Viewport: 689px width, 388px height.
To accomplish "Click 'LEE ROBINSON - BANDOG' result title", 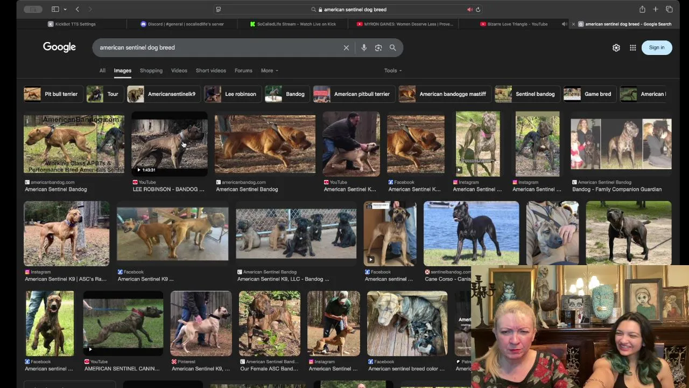I will [168, 189].
